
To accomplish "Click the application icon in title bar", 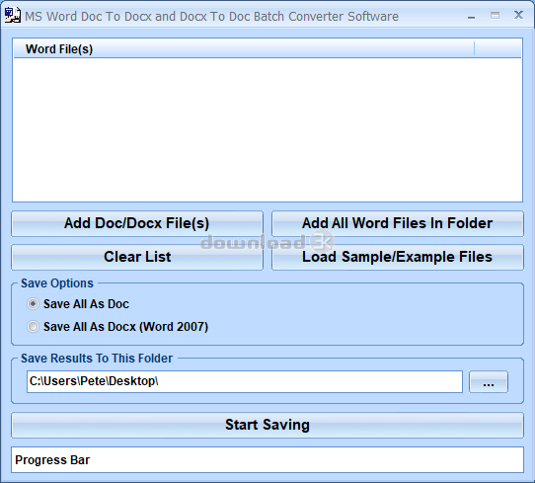I will 12,16.
